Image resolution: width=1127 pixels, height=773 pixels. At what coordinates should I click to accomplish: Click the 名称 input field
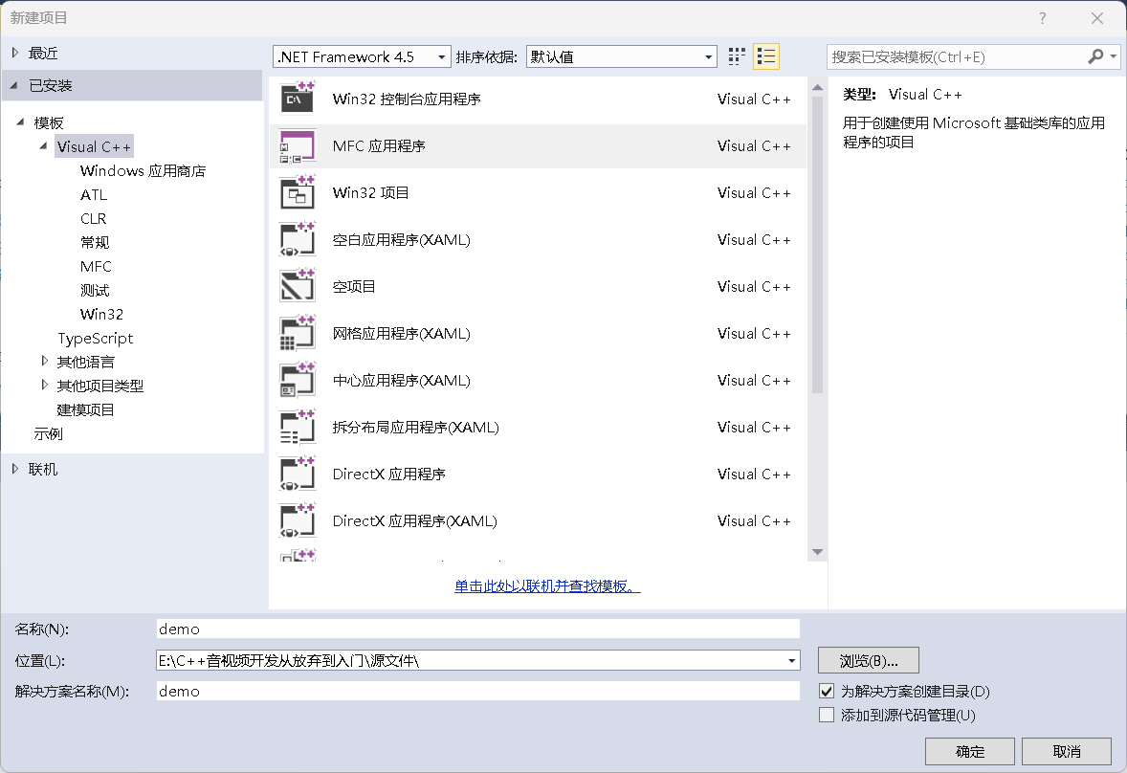pyautogui.click(x=478, y=629)
